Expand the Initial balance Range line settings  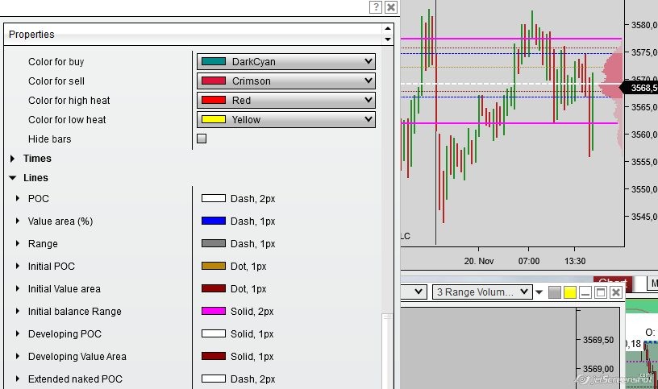pos(17,312)
